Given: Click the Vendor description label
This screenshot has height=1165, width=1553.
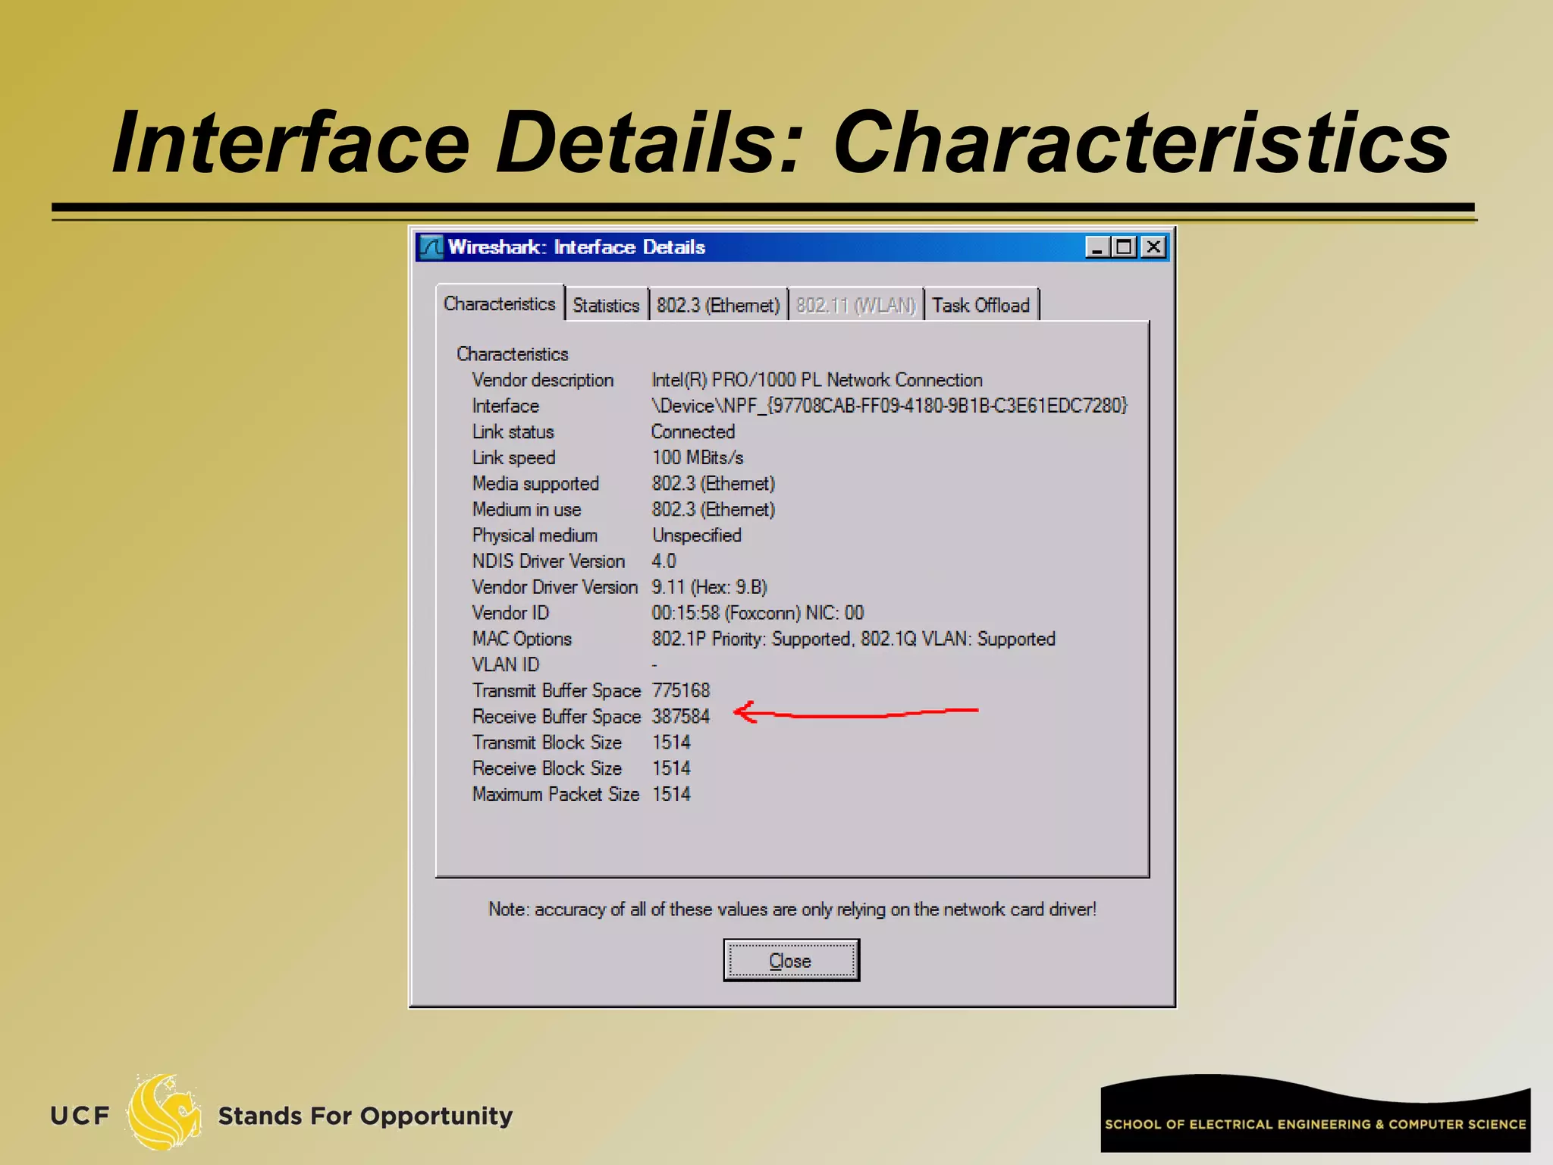Looking at the screenshot, I should (543, 380).
